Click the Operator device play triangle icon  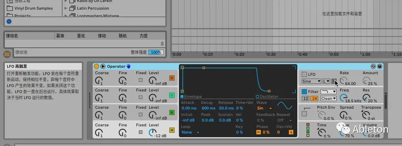103,66
